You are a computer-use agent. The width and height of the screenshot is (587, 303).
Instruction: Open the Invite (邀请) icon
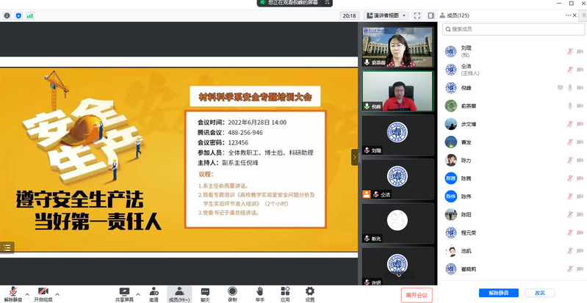154,294
